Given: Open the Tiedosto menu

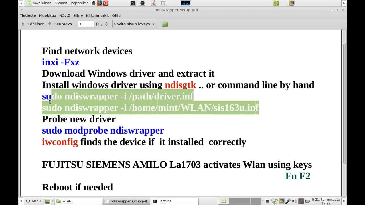Looking at the screenshot, I should [28, 15].
